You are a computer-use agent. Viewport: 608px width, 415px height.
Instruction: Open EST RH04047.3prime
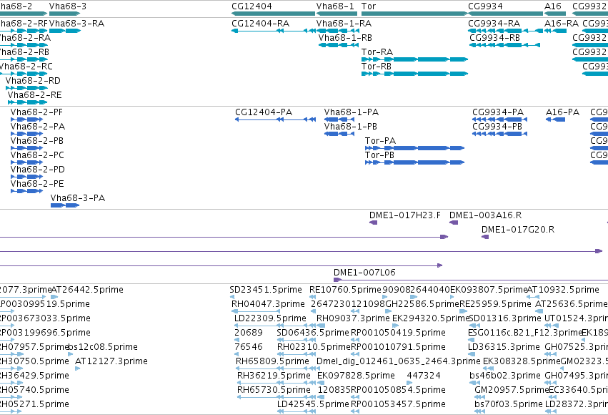coord(268,304)
